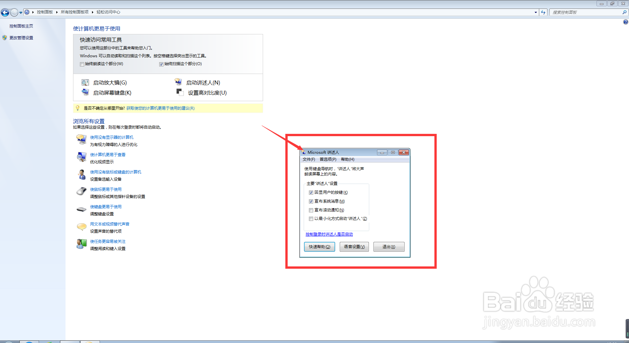Open 更改管理设置 link
The width and height of the screenshot is (629, 343).
pos(21,38)
